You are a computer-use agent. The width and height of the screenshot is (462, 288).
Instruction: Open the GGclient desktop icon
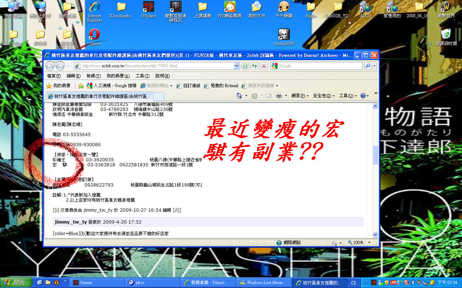tap(149, 10)
